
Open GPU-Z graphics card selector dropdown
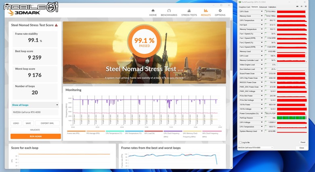tap(256, 147)
